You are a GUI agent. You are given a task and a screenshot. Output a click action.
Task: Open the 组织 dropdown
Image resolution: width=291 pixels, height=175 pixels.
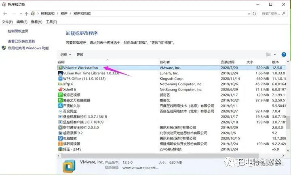66,55
